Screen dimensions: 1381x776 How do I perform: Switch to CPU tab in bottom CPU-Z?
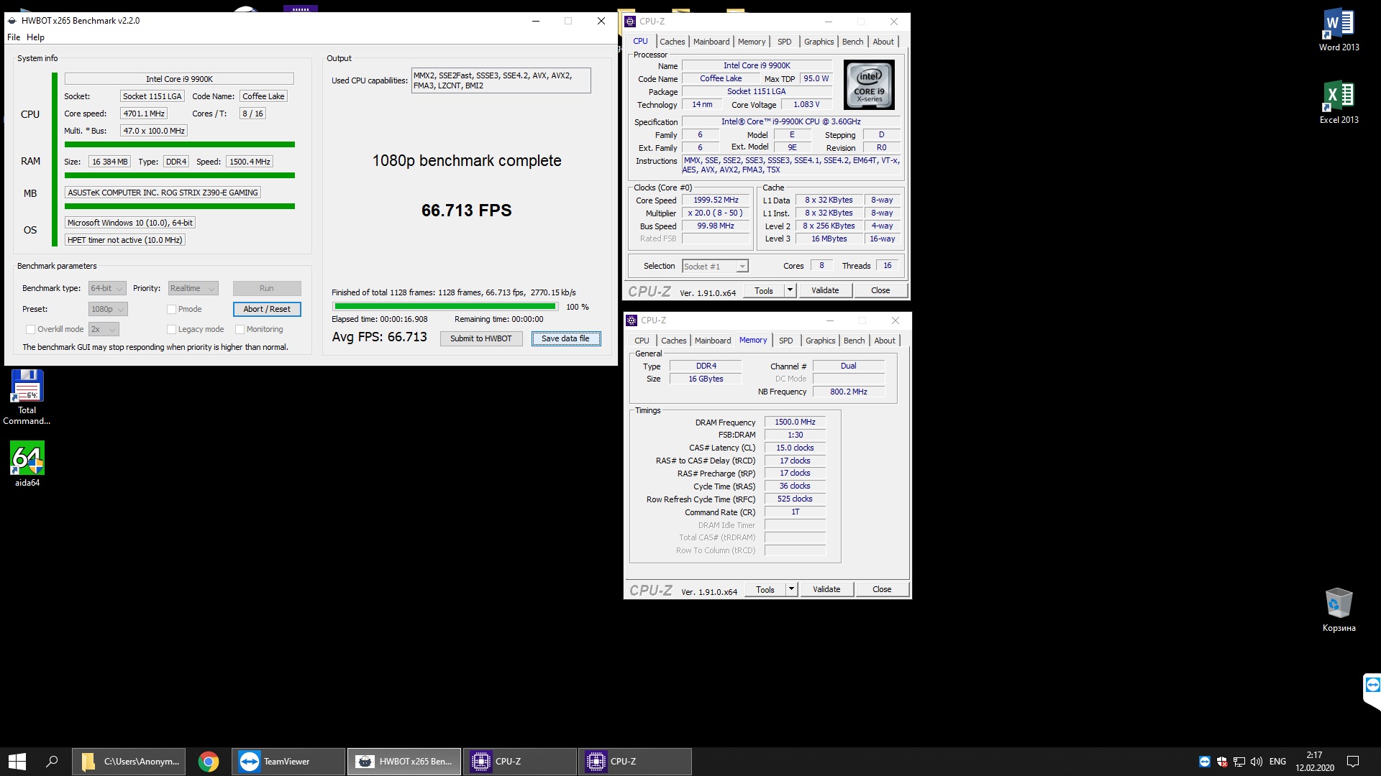click(x=642, y=341)
